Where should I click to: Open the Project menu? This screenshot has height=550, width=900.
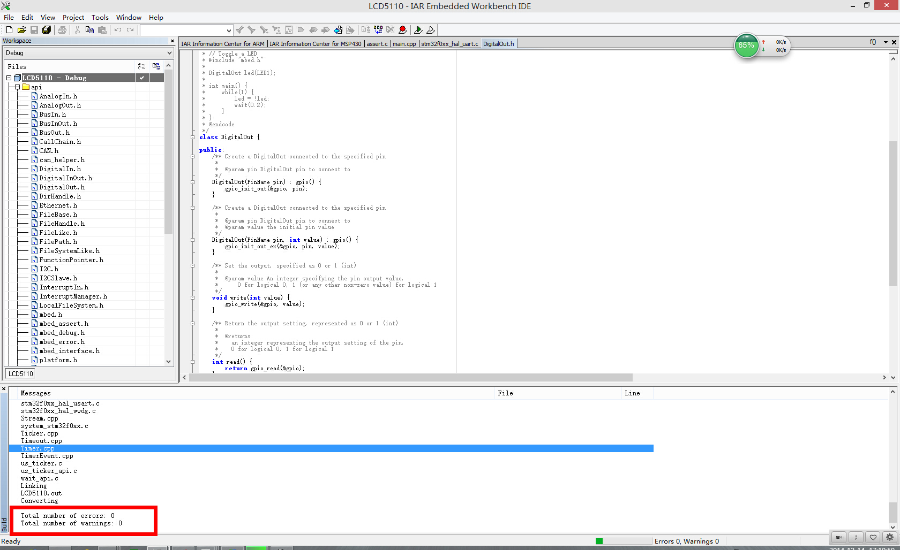point(73,18)
